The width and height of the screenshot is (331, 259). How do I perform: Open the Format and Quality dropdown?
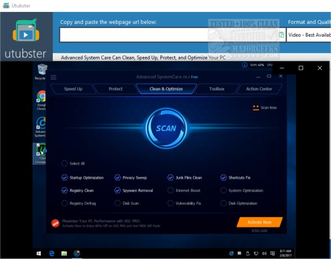point(309,35)
